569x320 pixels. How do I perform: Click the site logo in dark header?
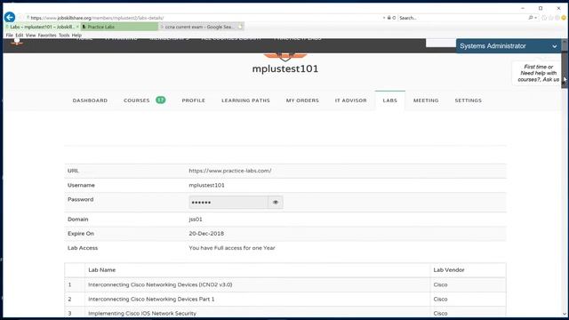[17, 42]
